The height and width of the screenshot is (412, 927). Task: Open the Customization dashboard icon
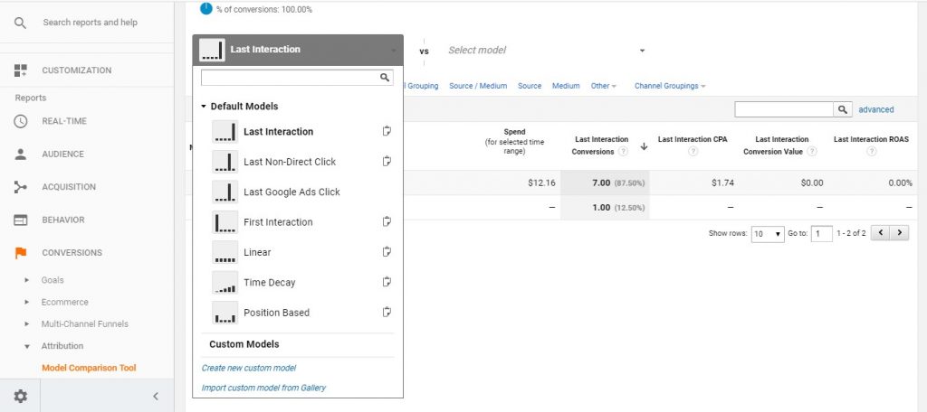[x=20, y=70]
